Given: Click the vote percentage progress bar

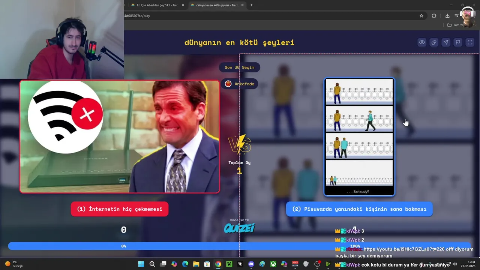Looking at the screenshot, I should coord(239,246).
